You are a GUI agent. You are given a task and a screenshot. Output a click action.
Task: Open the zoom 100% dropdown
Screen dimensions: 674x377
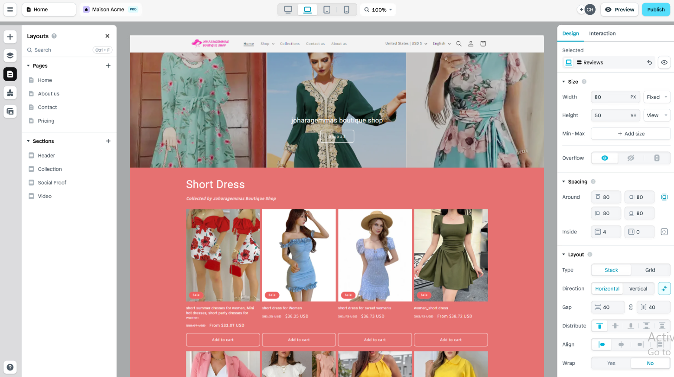click(x=378, y=10)
